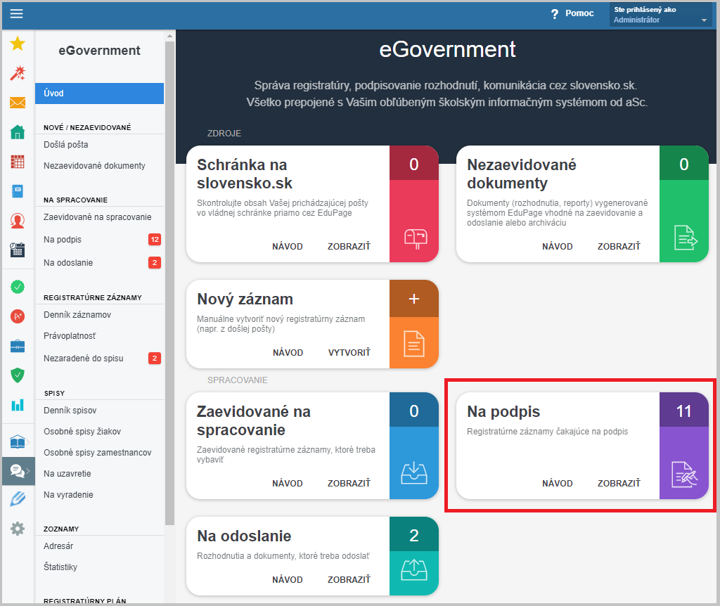
Task: Open the calendar with clock icon
Action: click(18, 250)
